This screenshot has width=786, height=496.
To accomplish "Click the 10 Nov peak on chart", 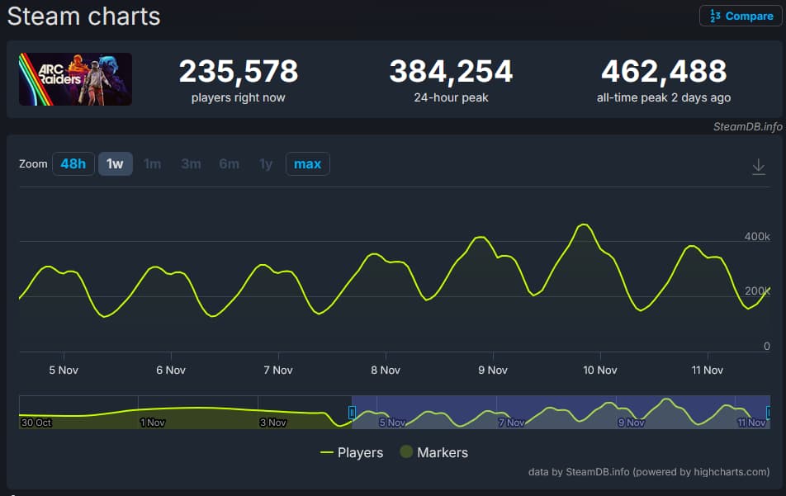I will click(584, 224).
